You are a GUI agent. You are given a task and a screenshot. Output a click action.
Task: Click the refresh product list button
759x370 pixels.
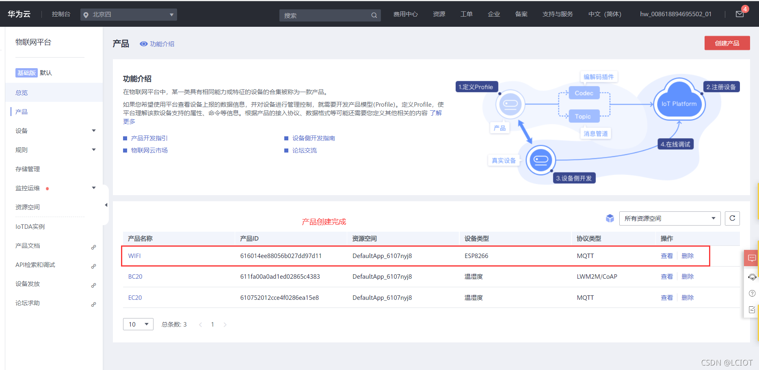point(732,218)
